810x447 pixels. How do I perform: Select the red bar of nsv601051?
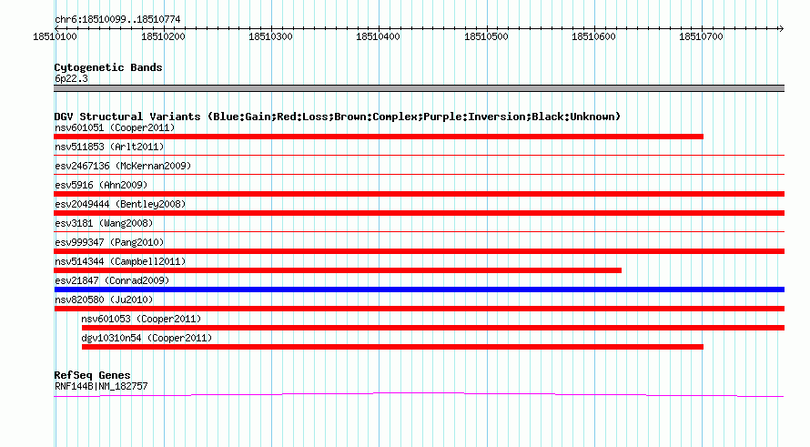(x=379, y=137)
